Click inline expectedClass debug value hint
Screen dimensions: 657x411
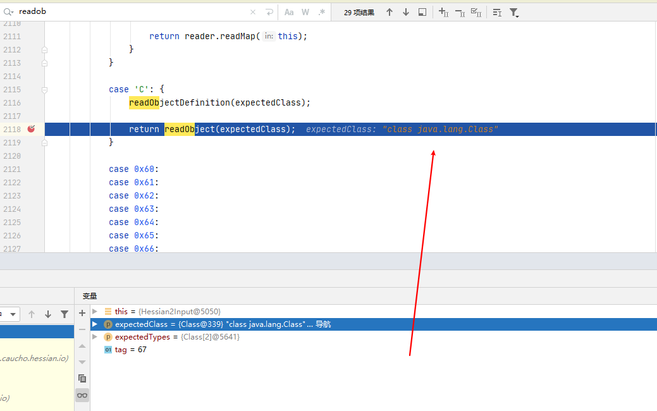pyautogui.click(x=402, y=129)
